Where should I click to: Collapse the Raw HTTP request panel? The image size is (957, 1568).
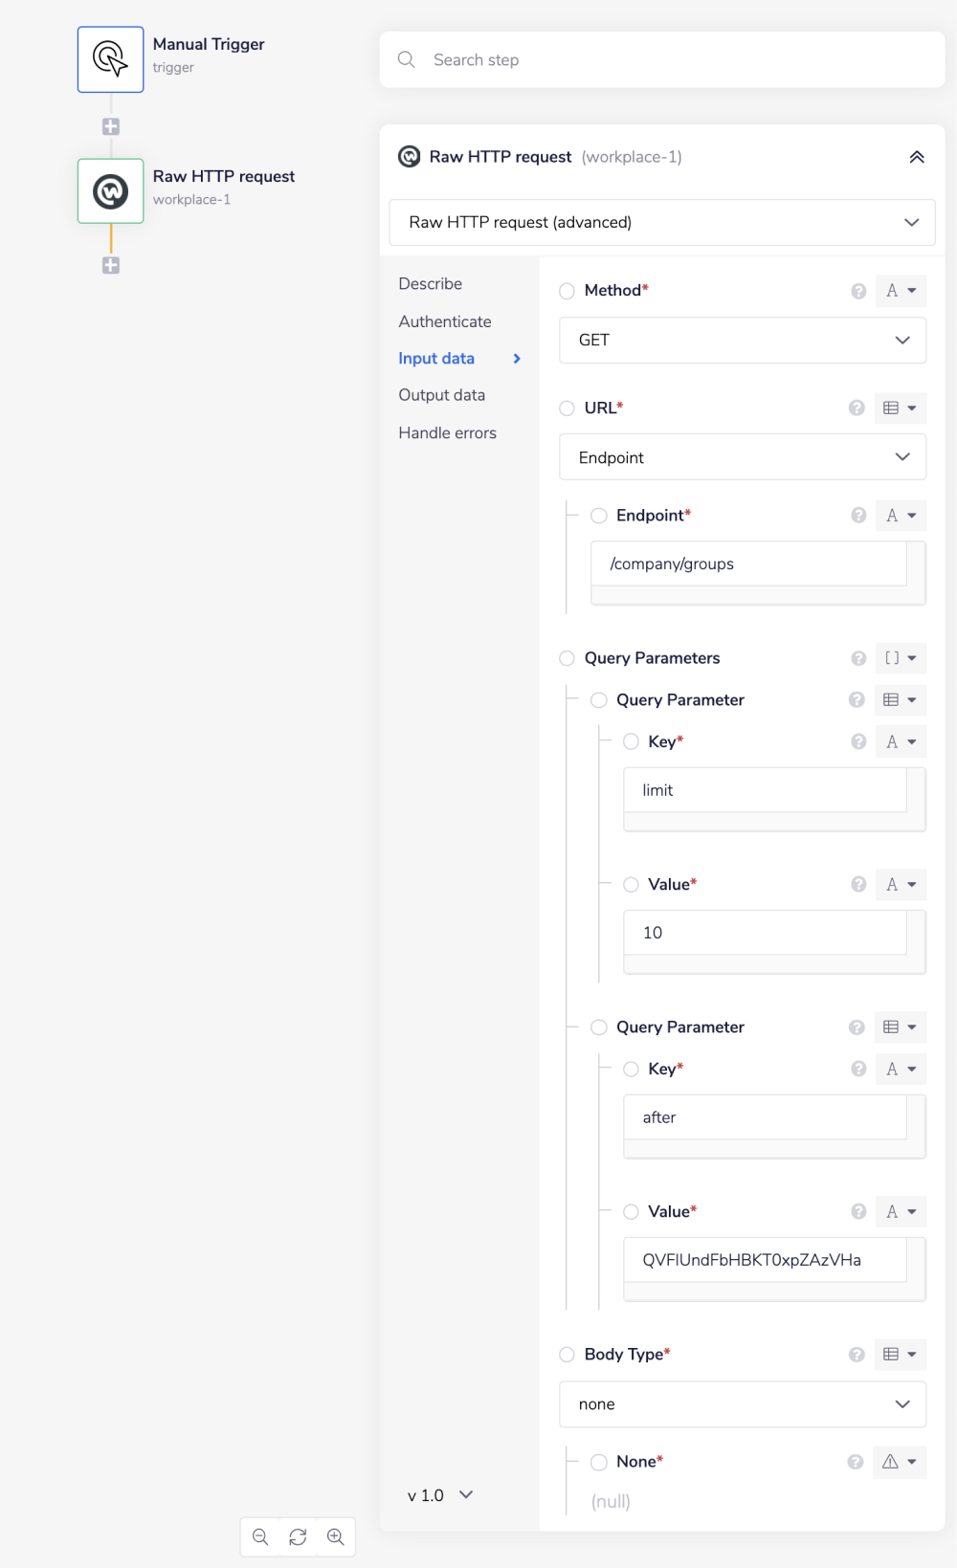tap(916, 157)
